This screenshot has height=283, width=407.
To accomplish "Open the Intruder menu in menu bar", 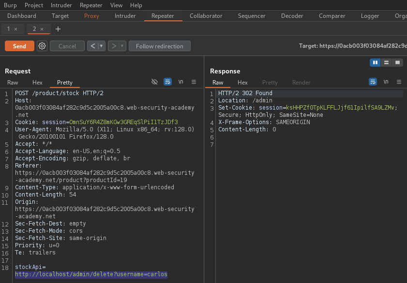I will point(61,5).
